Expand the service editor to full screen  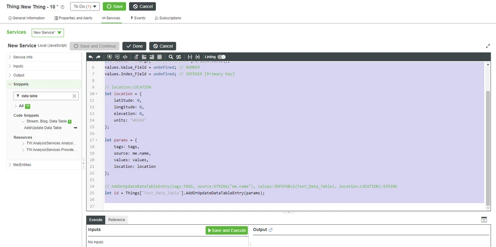(488, 46)
